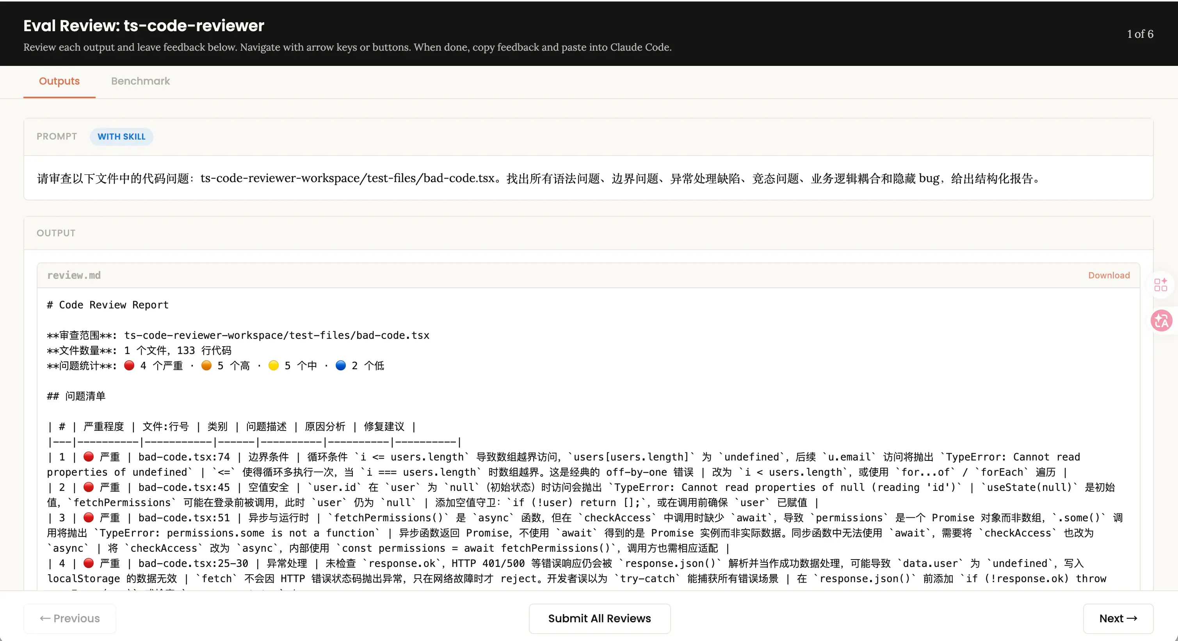Click the '1 of 6' page counter
The image size is (1178, 641).
pos(1140,34)
